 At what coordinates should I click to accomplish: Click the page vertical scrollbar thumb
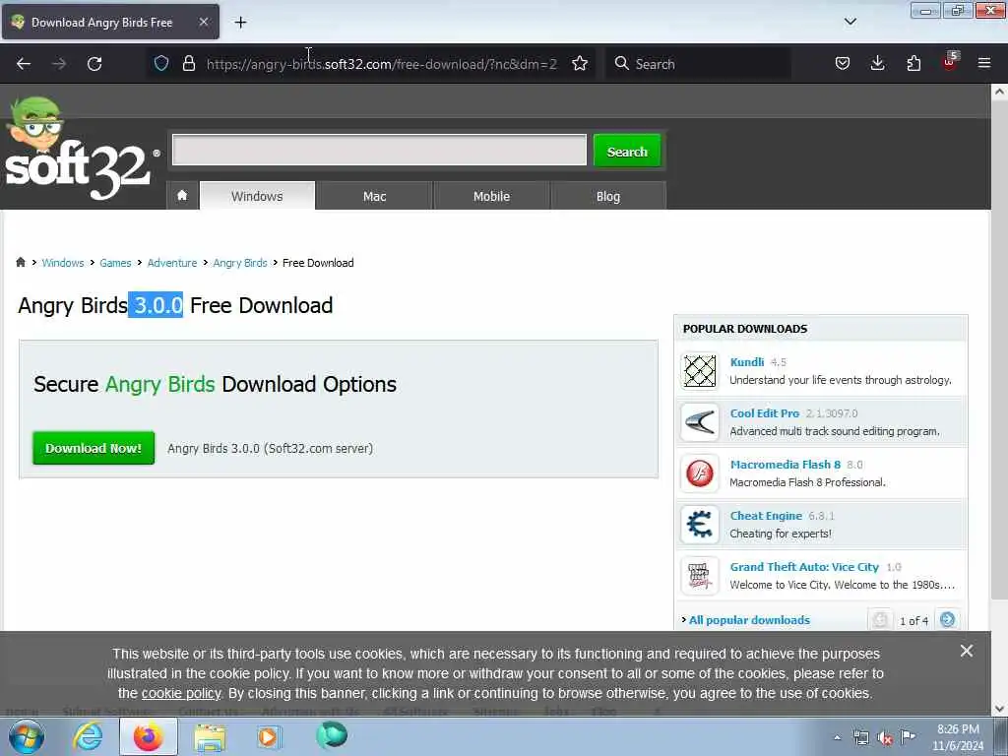[x=999, y=350]
